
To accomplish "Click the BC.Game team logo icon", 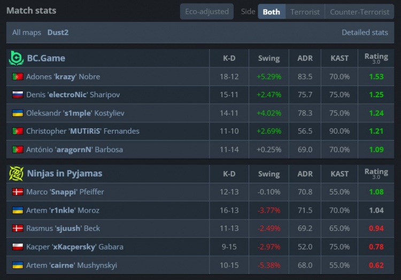I will tap(16, 58).
